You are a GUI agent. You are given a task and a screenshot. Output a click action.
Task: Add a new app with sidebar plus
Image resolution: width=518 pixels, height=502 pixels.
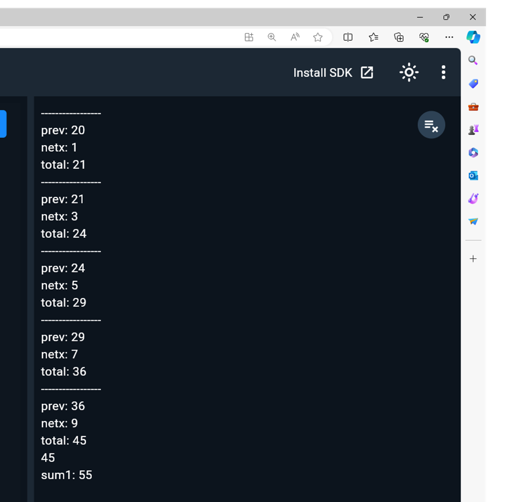click(473, 259)
